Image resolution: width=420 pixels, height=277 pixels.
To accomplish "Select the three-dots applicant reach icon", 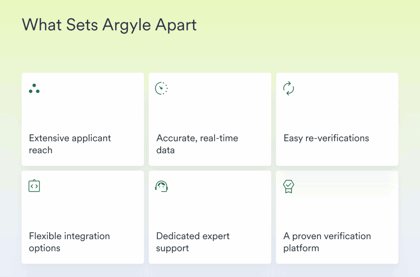I will point(34,88).
